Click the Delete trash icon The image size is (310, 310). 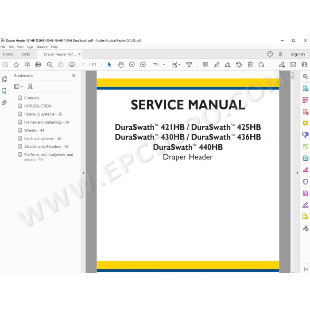tap(250, 65)
